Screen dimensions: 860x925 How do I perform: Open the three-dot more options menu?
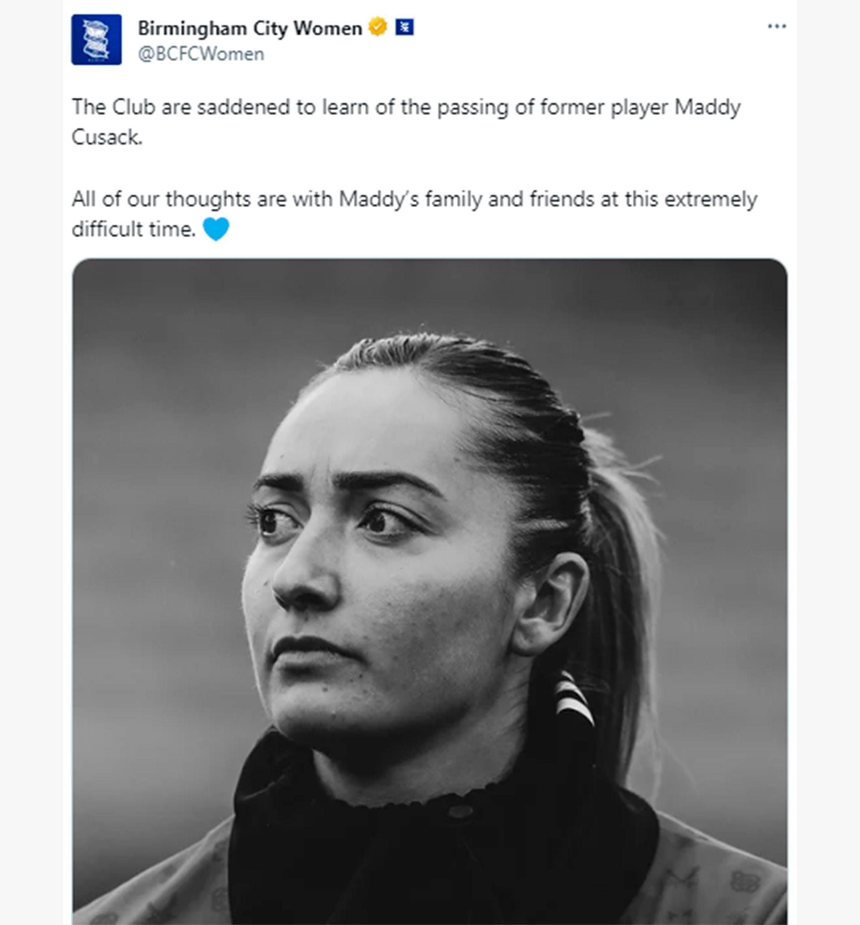coord(776,26)
